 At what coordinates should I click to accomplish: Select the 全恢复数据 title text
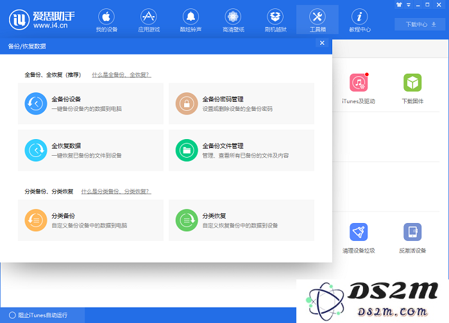coord(66,146)
